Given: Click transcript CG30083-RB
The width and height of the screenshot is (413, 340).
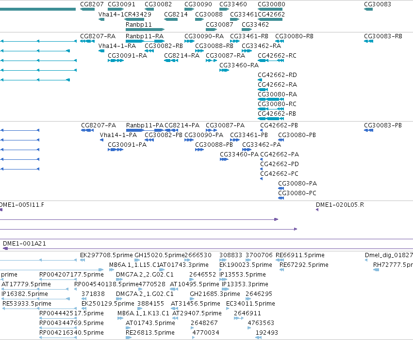Looking at the screenshot, I should [383, 36].
